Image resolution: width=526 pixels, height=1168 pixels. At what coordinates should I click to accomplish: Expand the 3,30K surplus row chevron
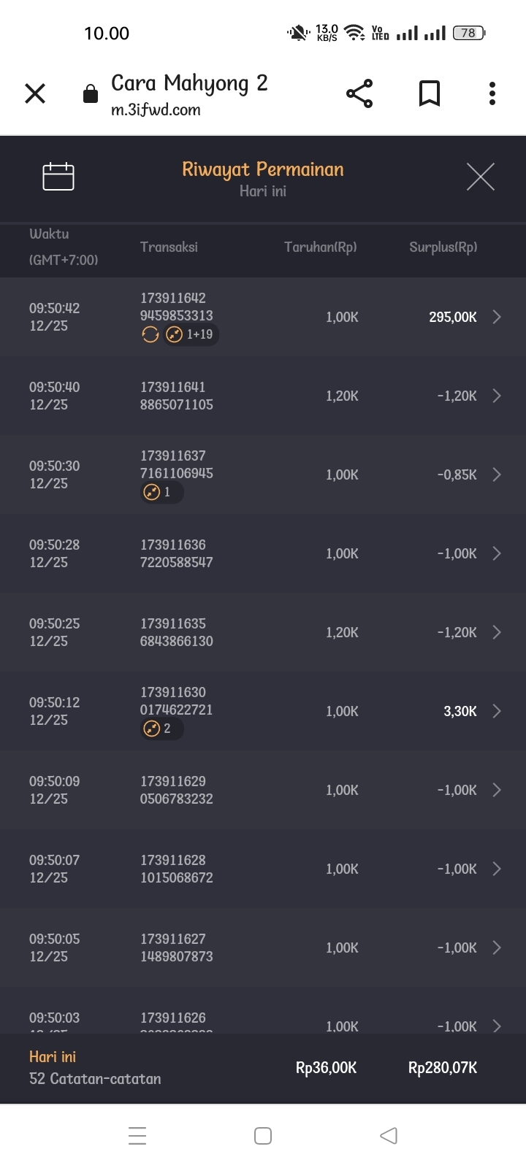pyautogui.click(x=497, y=711)
